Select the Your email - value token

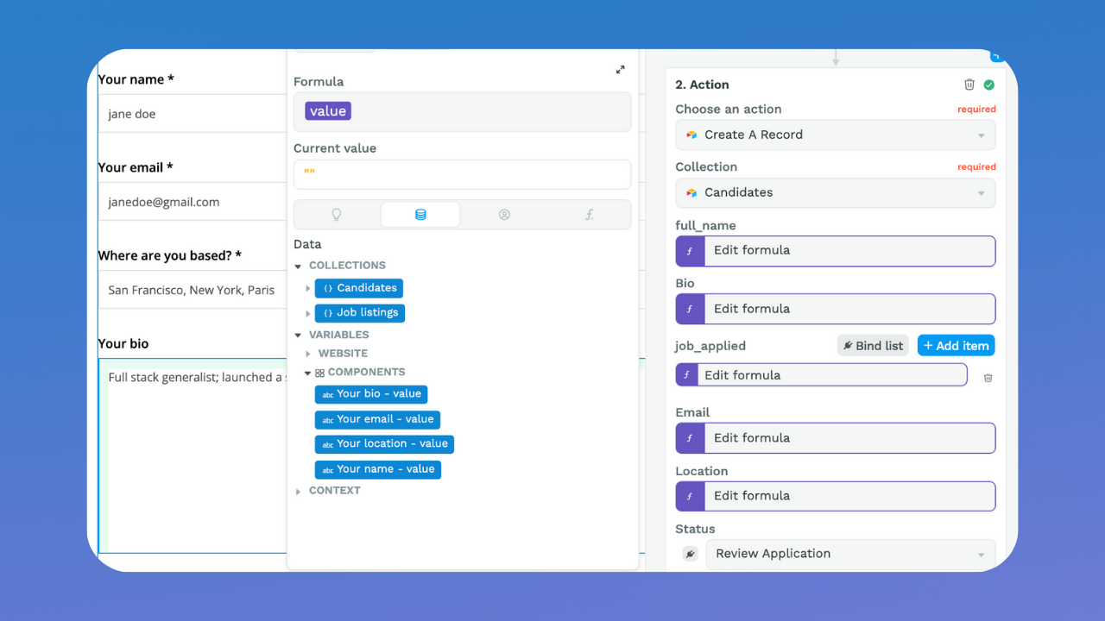(377, 419)
